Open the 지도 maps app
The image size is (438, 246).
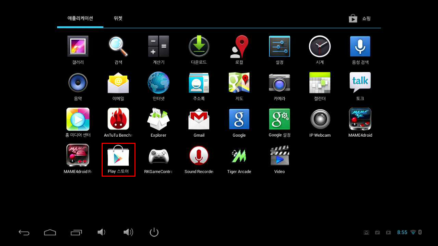239,86
